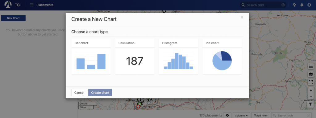
Task: Click the TGI logo icon
Action: pyautogui.click(x=8, y=5)
